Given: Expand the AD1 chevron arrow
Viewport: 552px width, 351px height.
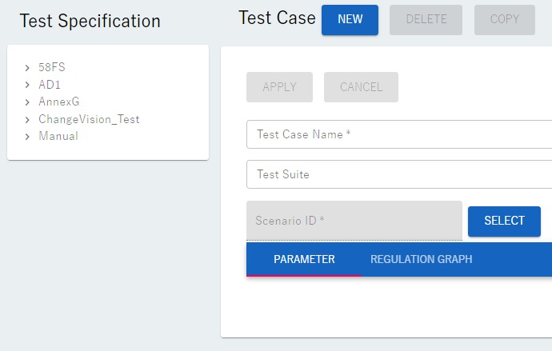Looking at the screenshot, I should (27, 85).
